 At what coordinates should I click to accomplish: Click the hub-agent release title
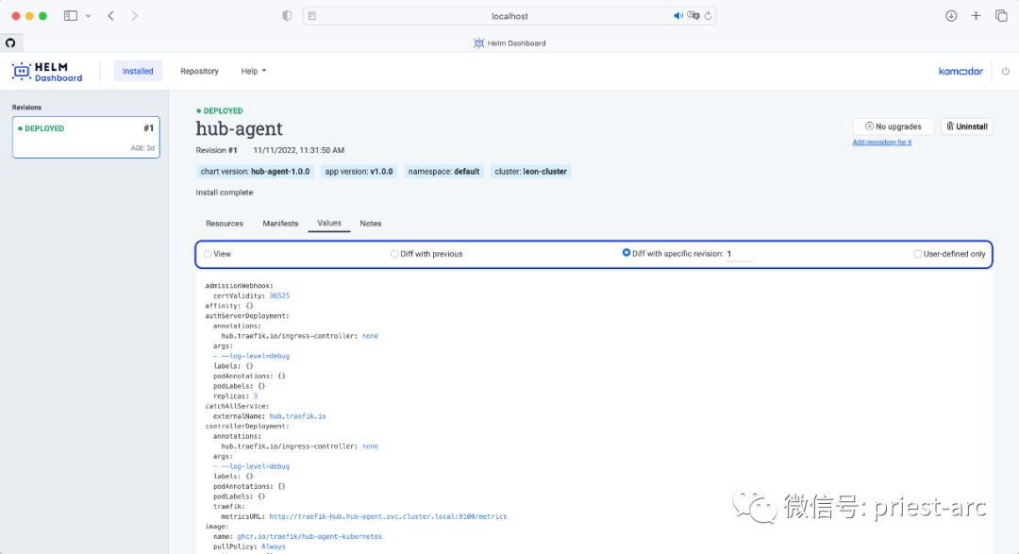[239, 128]
